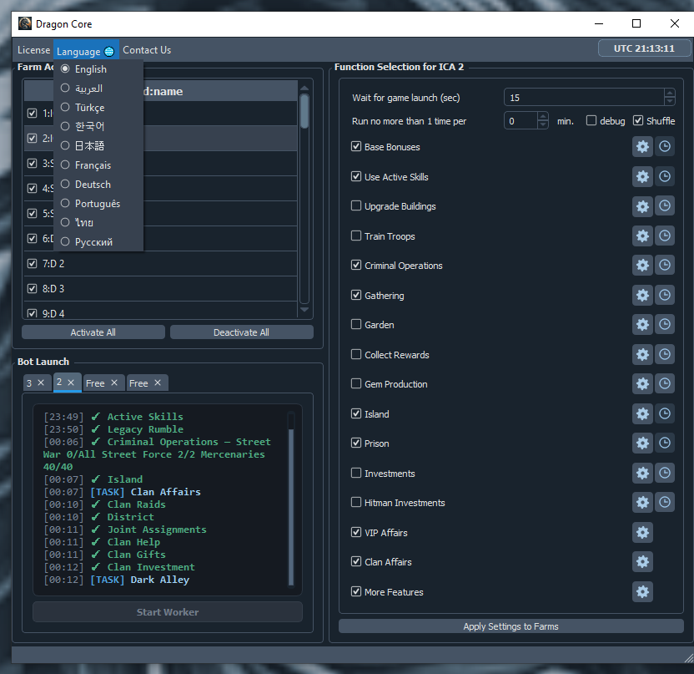Switch to the first Free tab
Screen dimensions: 694x674
pos(95,383)
